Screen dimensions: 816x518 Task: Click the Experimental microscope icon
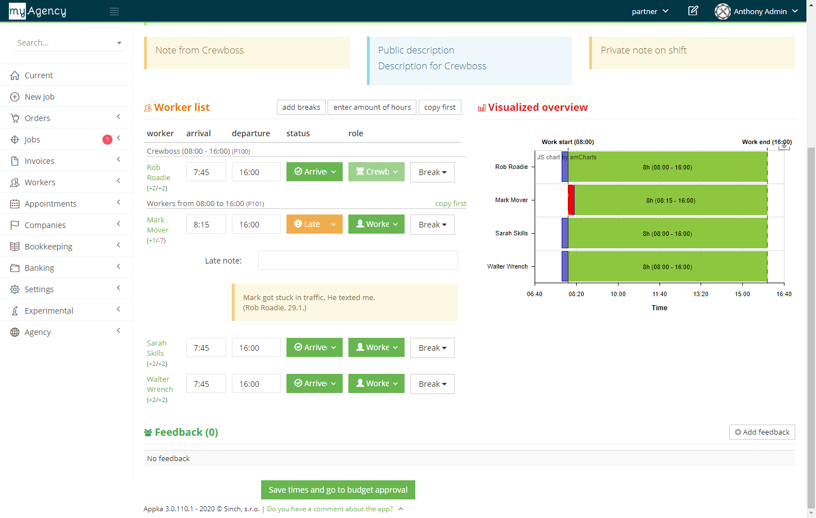coord(15,311)
